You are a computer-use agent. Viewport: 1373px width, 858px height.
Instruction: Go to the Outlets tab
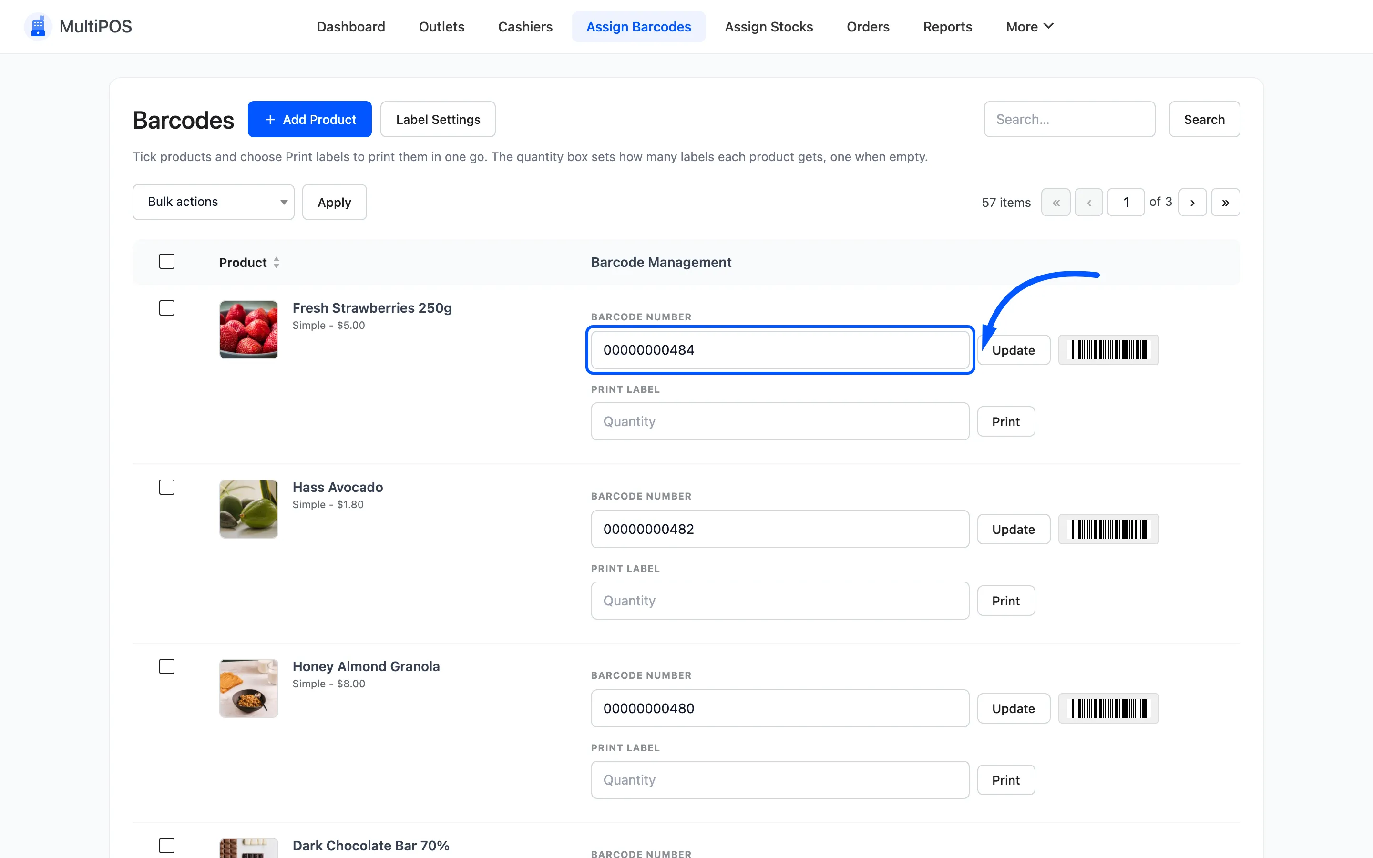coord(441,27)
